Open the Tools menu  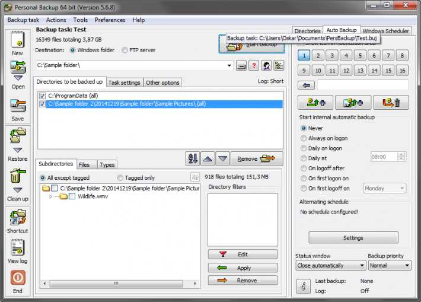pyautogui.click(x=80, y=20)
